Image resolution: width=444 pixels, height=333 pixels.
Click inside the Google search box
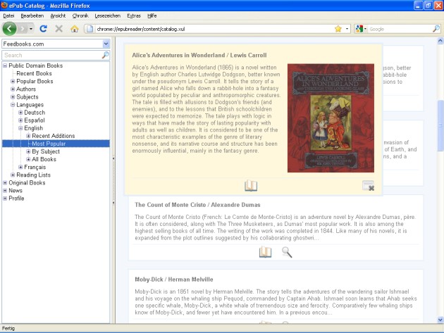click(400, 29)
